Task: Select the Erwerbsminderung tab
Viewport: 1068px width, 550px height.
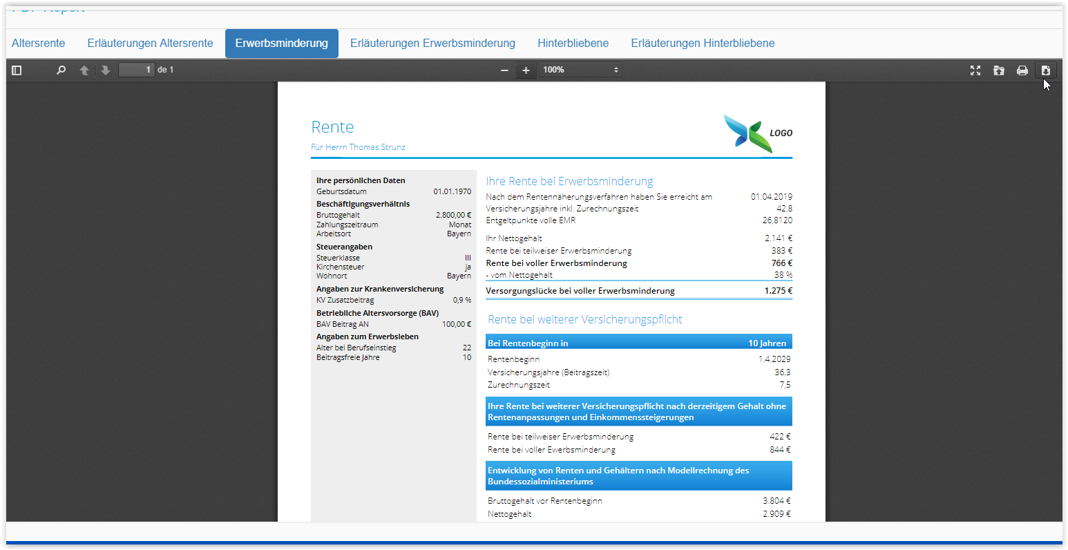Action: click(281, 43)
